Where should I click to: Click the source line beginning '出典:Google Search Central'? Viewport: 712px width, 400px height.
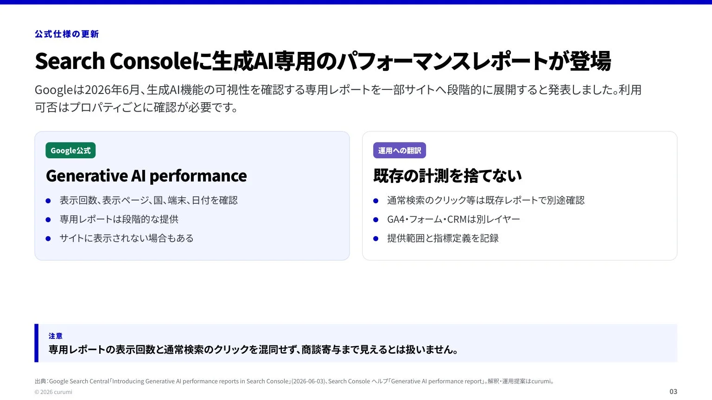click(x=295, y=381)
